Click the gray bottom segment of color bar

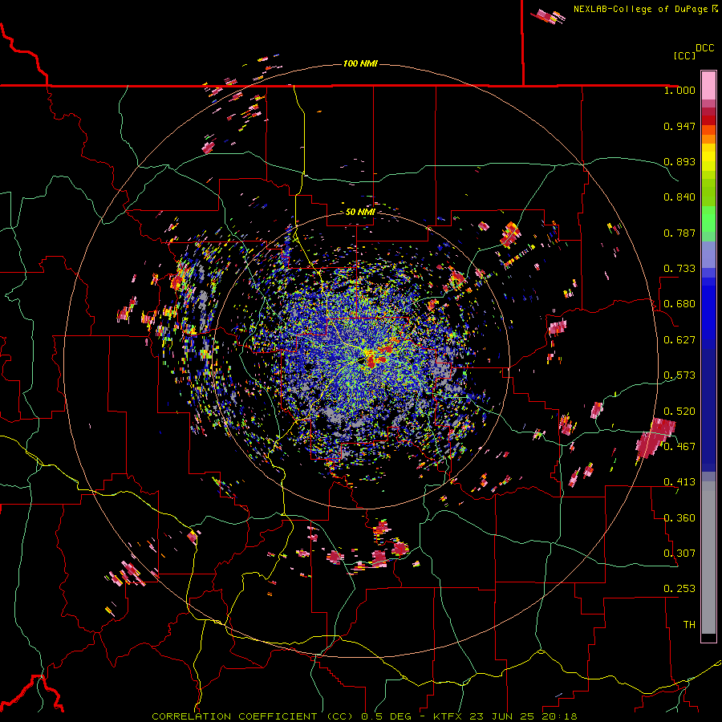click(708, 558)
